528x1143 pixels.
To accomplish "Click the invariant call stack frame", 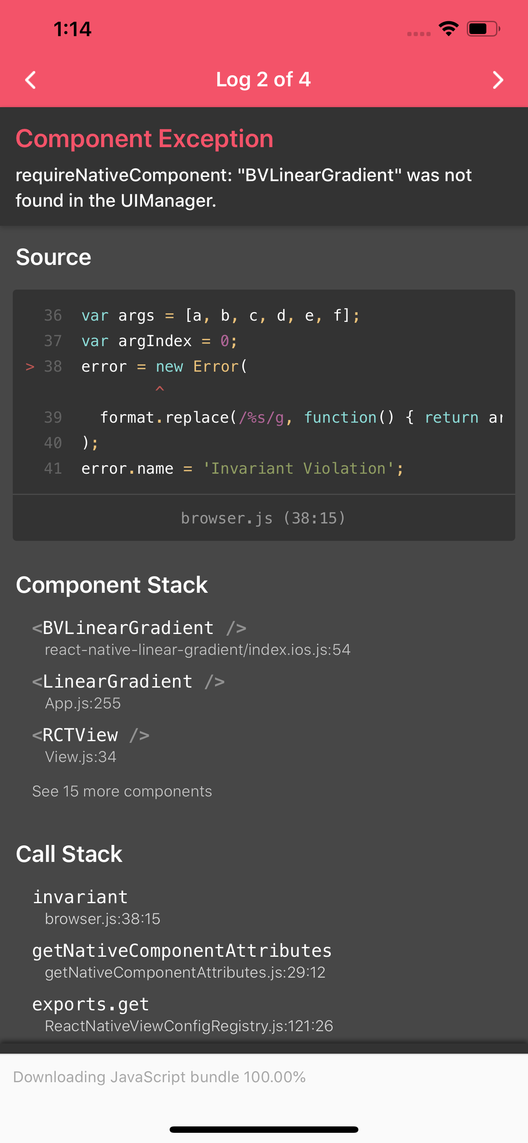I will [80, 896].
